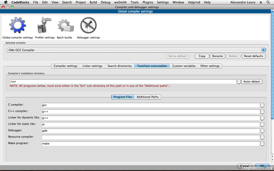Switch to Linker settings tab

92,66
